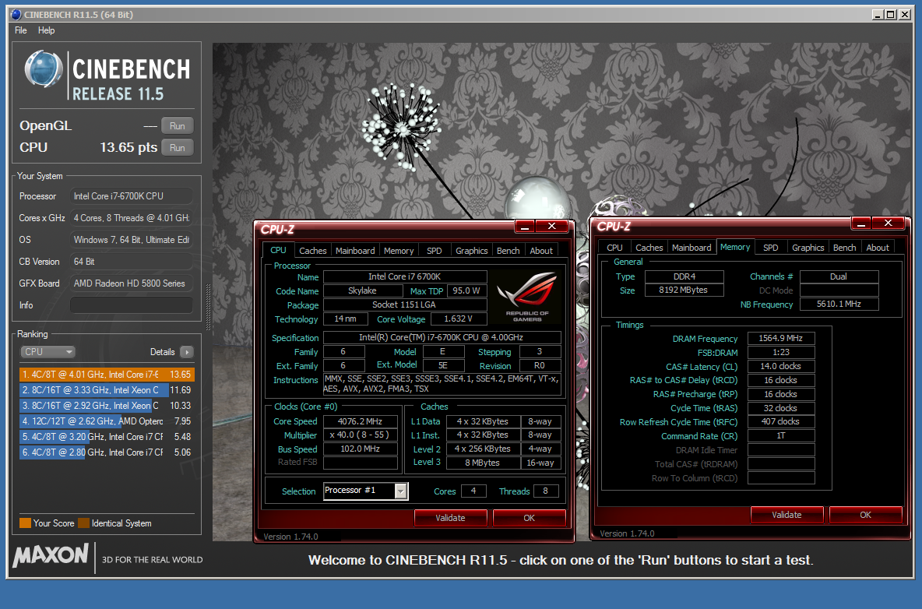This screenshot has height=609, width=922.
Task: Select ranking row 3 Xeon 2.92 GHz
Action: [x=107, y=406]
